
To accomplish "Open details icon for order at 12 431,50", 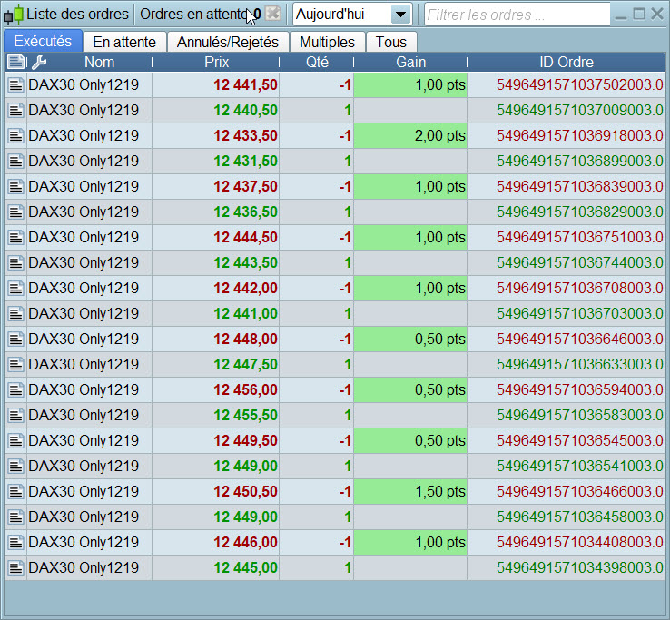I will pyautogui.click(x=15, y=161).
